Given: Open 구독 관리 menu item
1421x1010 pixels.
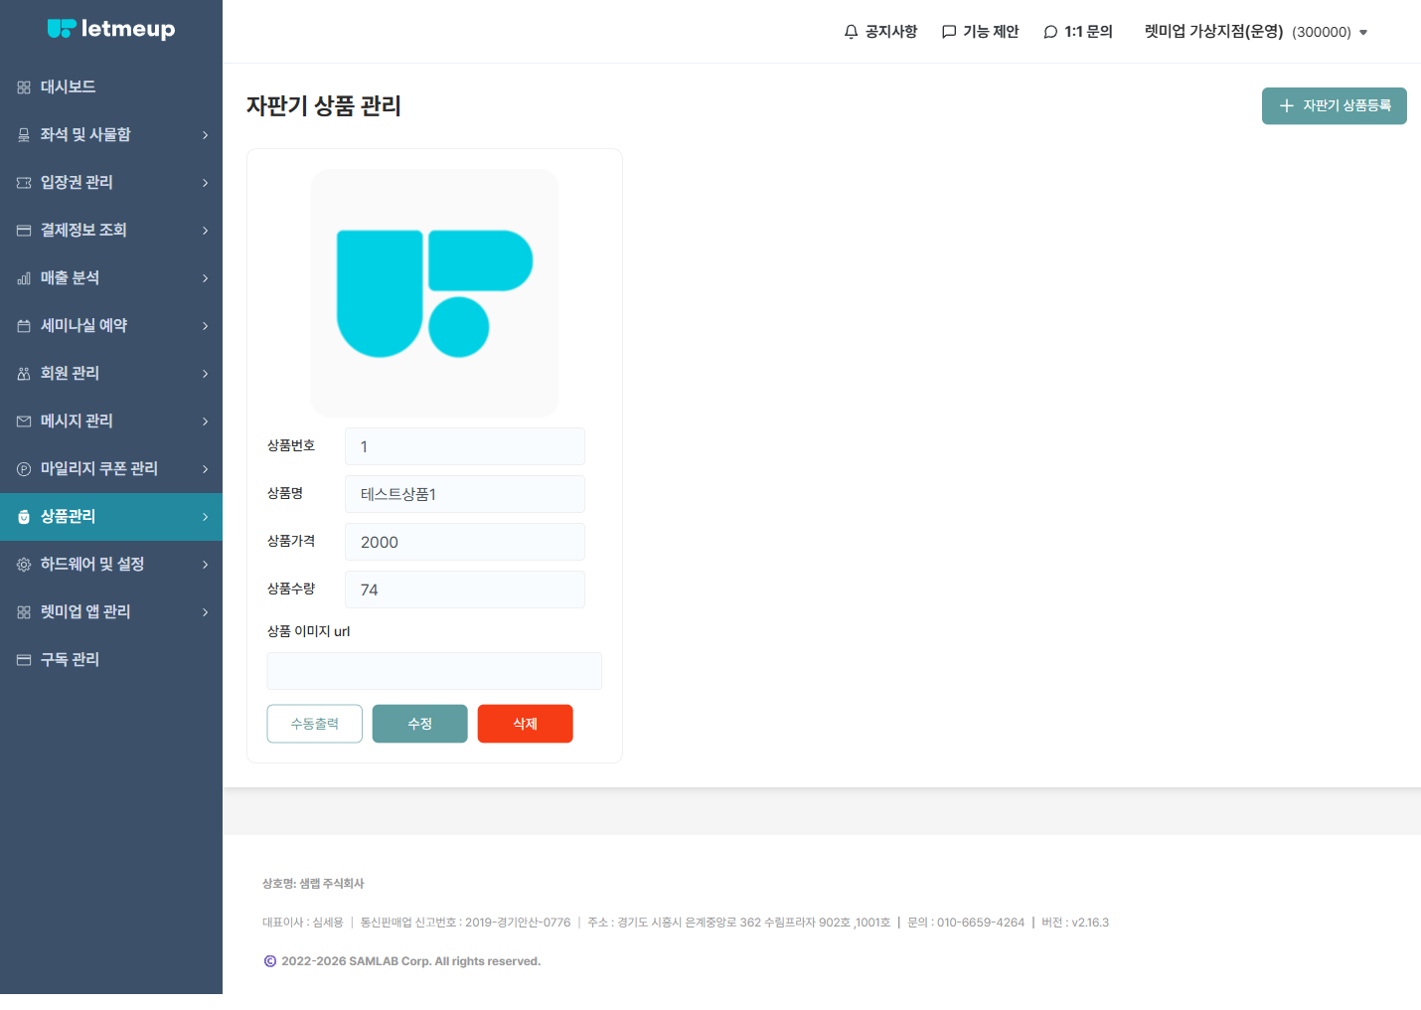Looking at the screenshot, I should pos(111,660).
